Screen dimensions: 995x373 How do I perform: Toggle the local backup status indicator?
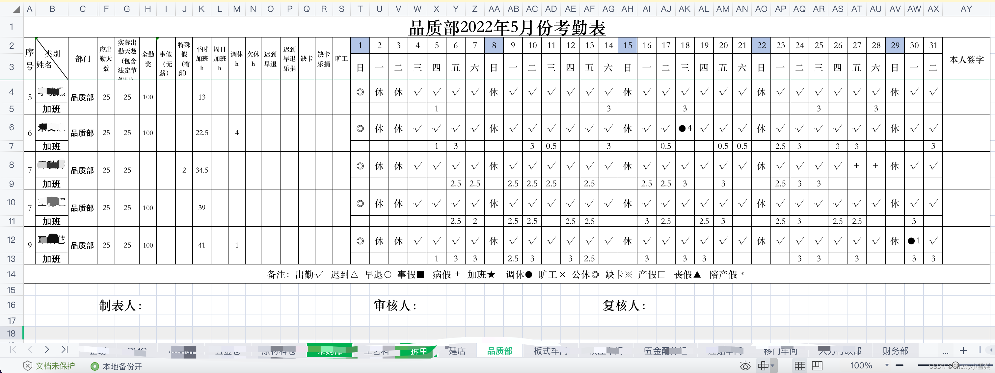pos(94,366)
